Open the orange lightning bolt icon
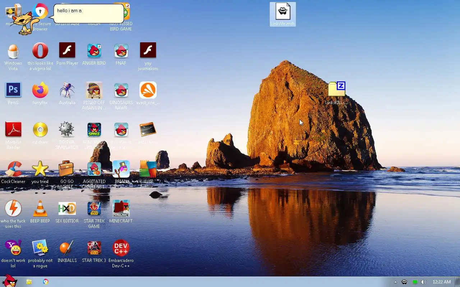The image size is (460, 287). 13,208
